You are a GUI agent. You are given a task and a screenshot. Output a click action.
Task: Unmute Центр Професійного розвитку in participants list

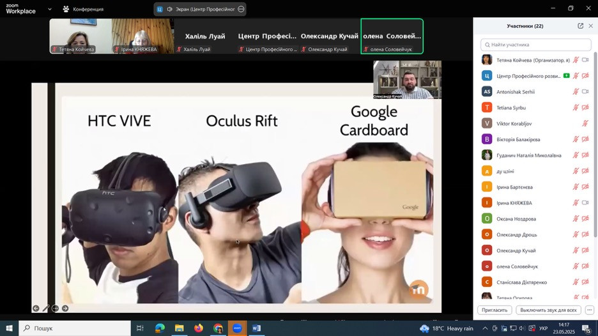(x=576, y=76)
